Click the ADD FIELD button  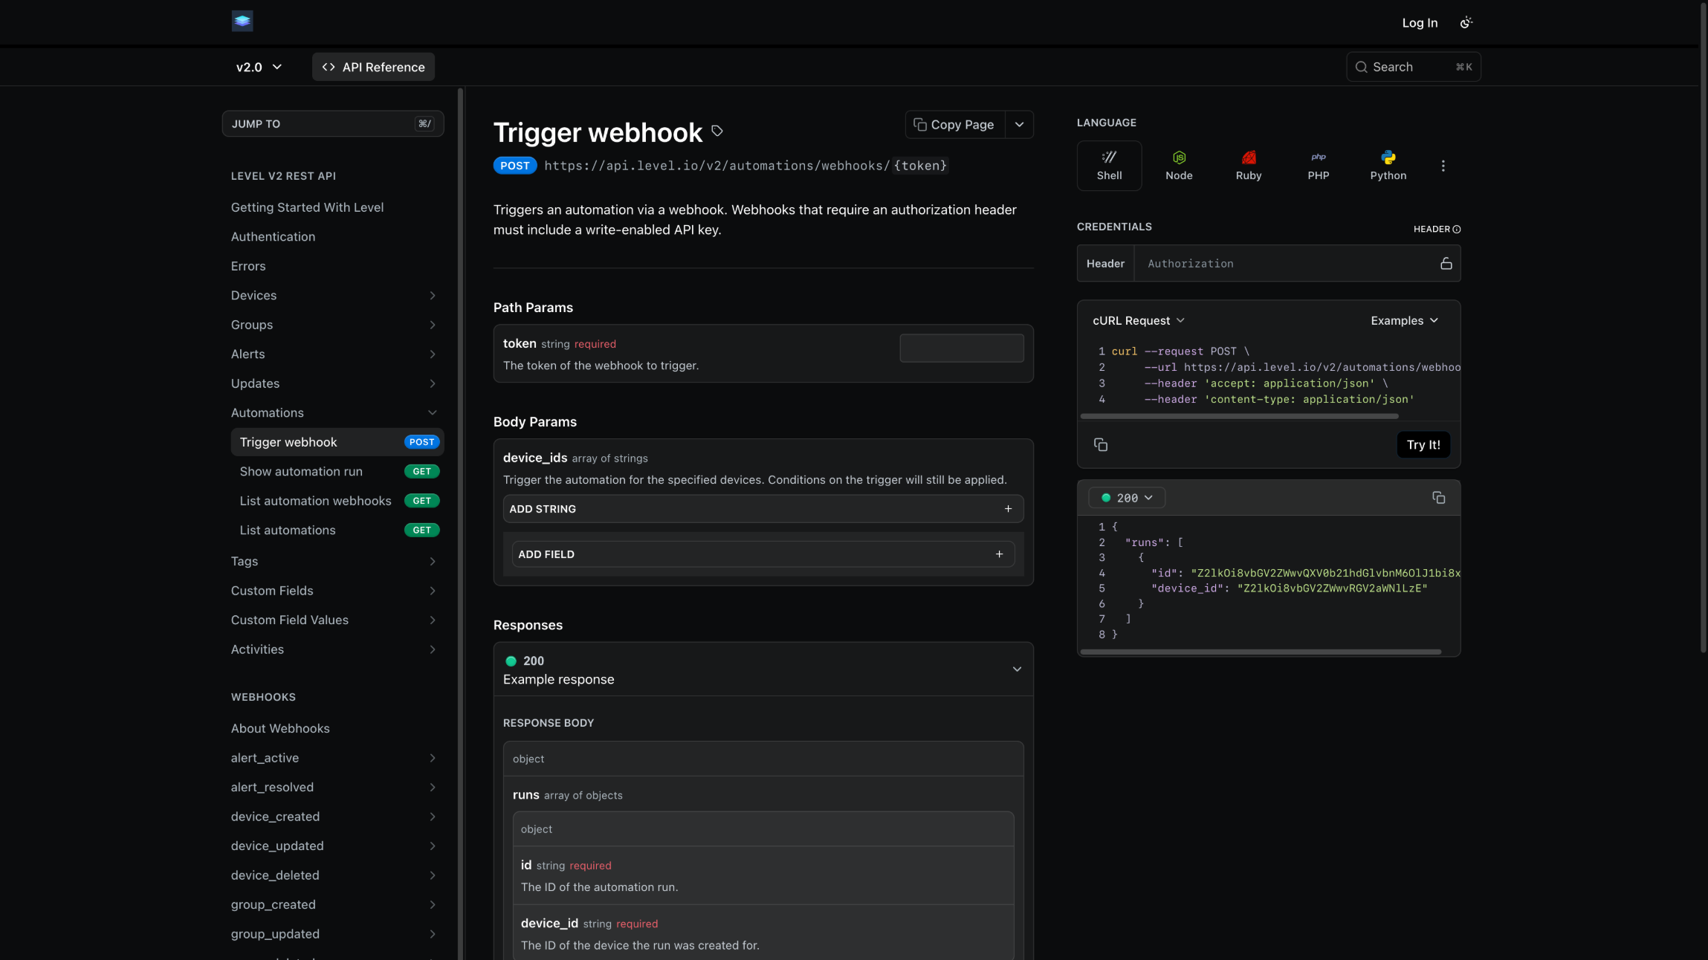tap(763, 554)
